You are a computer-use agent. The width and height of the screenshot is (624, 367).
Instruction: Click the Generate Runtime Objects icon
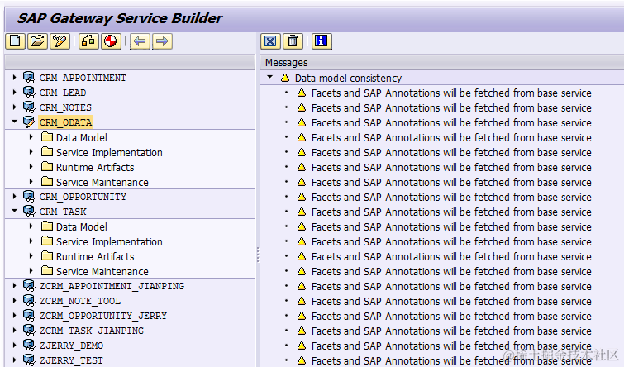coord(111,41)
